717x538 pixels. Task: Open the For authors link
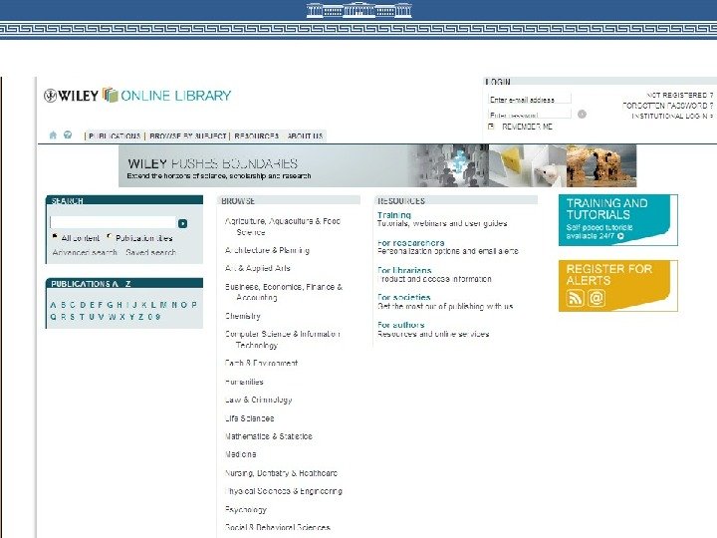coord(401,325)
